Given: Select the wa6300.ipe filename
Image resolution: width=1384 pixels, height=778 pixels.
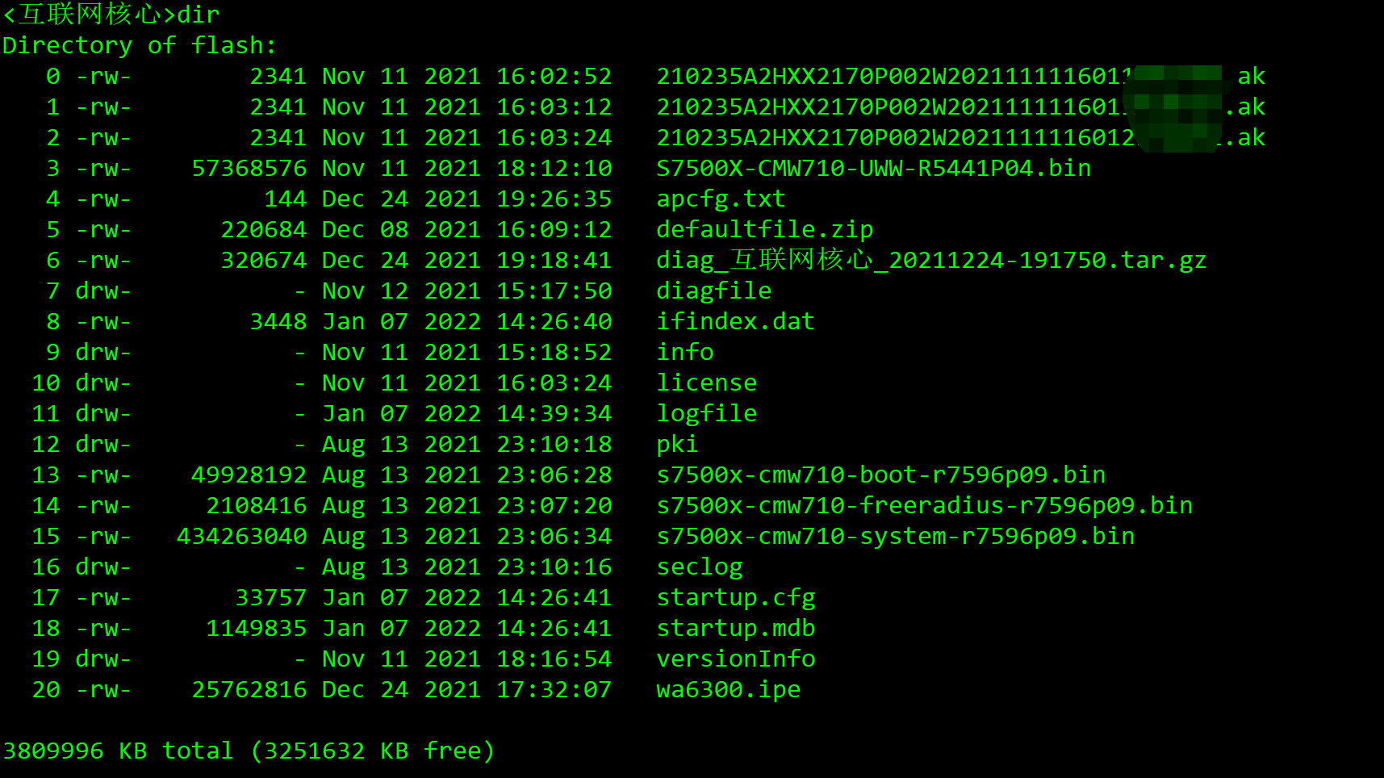Looking at the screenshot, I should (x=728, y=689).
